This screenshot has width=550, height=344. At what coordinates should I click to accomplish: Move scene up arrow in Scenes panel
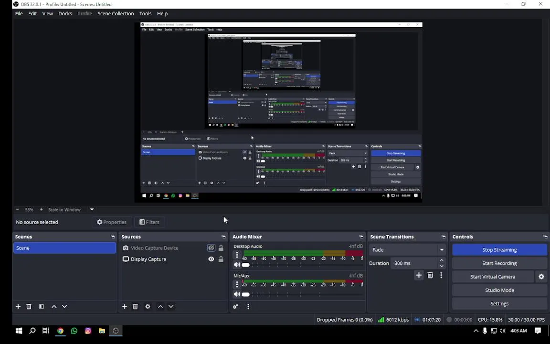(x=54, y=306)
